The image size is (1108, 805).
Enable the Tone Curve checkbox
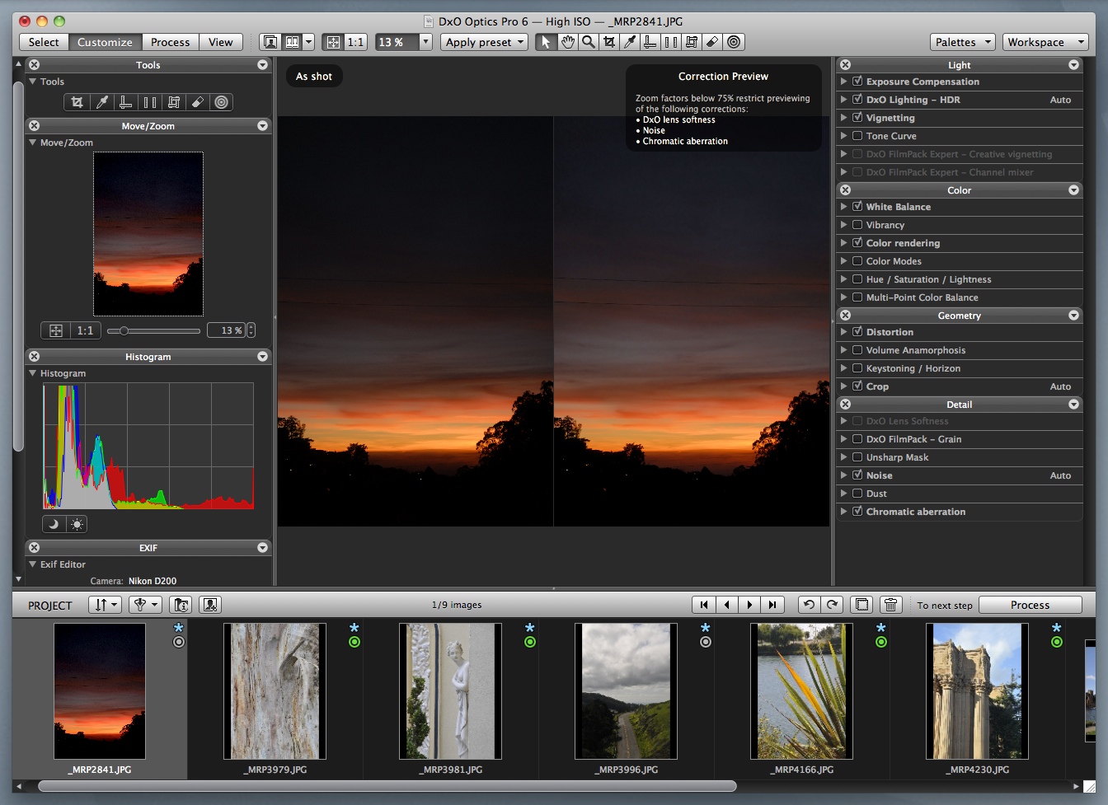click(x=857, y=136)
